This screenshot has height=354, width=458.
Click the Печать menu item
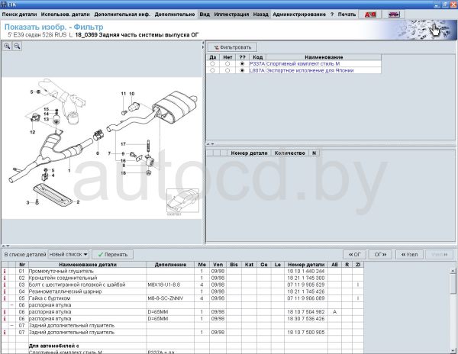point(347,14)
